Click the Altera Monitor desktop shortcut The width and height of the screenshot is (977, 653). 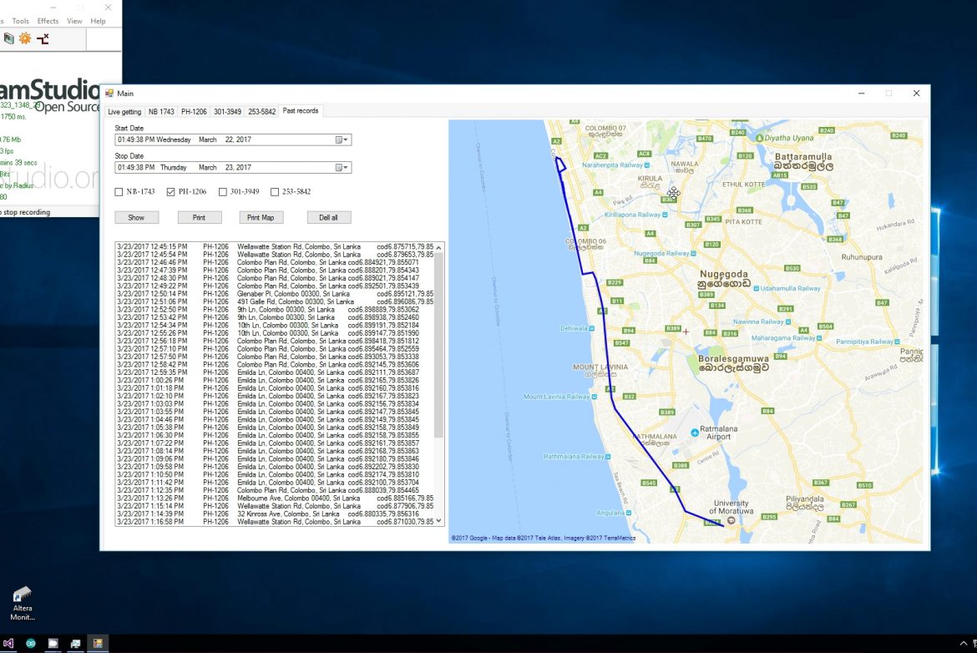point(23,603)
